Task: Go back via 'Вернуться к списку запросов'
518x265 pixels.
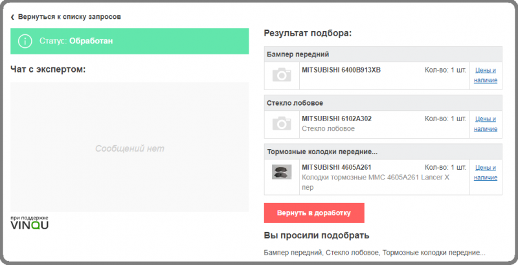Action: click(69, 17)
